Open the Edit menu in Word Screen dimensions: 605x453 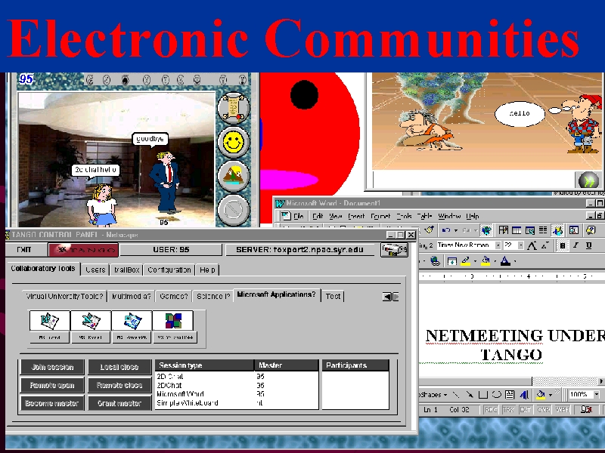click(x=318, y=216)
